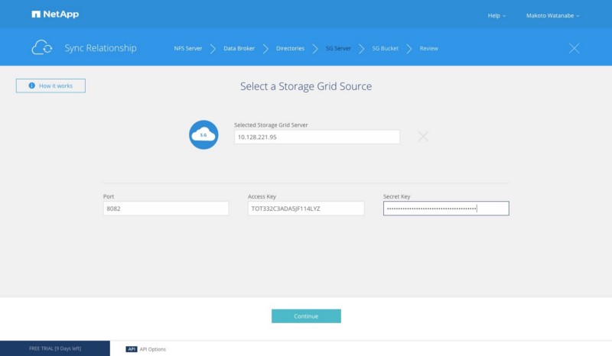Open the Review step
The width and height of the screenshot is (612, 356).
[x=428, y=48]
